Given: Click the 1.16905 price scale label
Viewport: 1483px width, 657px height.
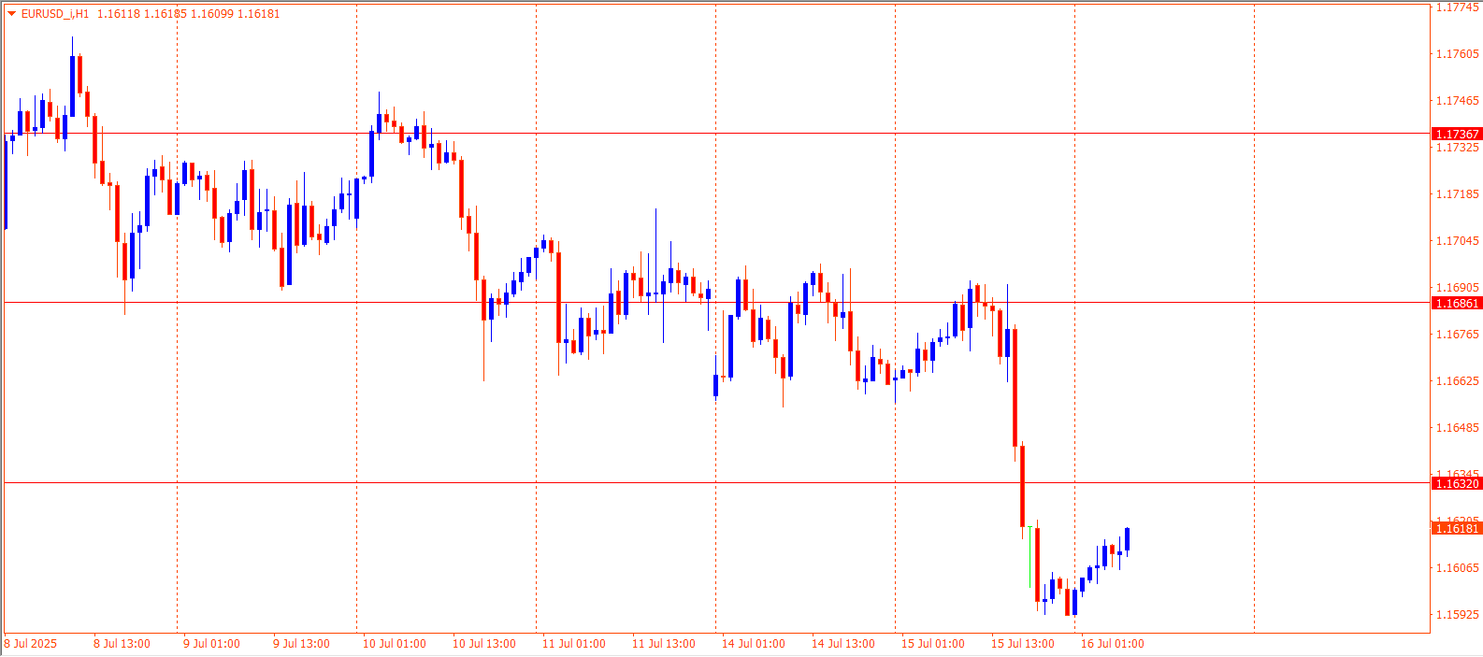Looking at the screenshot, I should pyautogui.click(x=1458, y=288).
